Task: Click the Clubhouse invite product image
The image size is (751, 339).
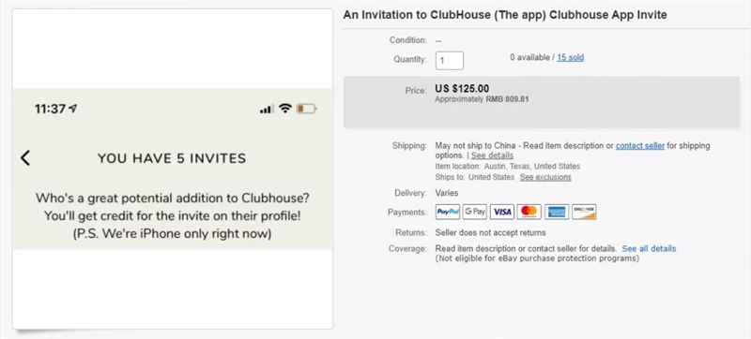Action: coord(173,169)
